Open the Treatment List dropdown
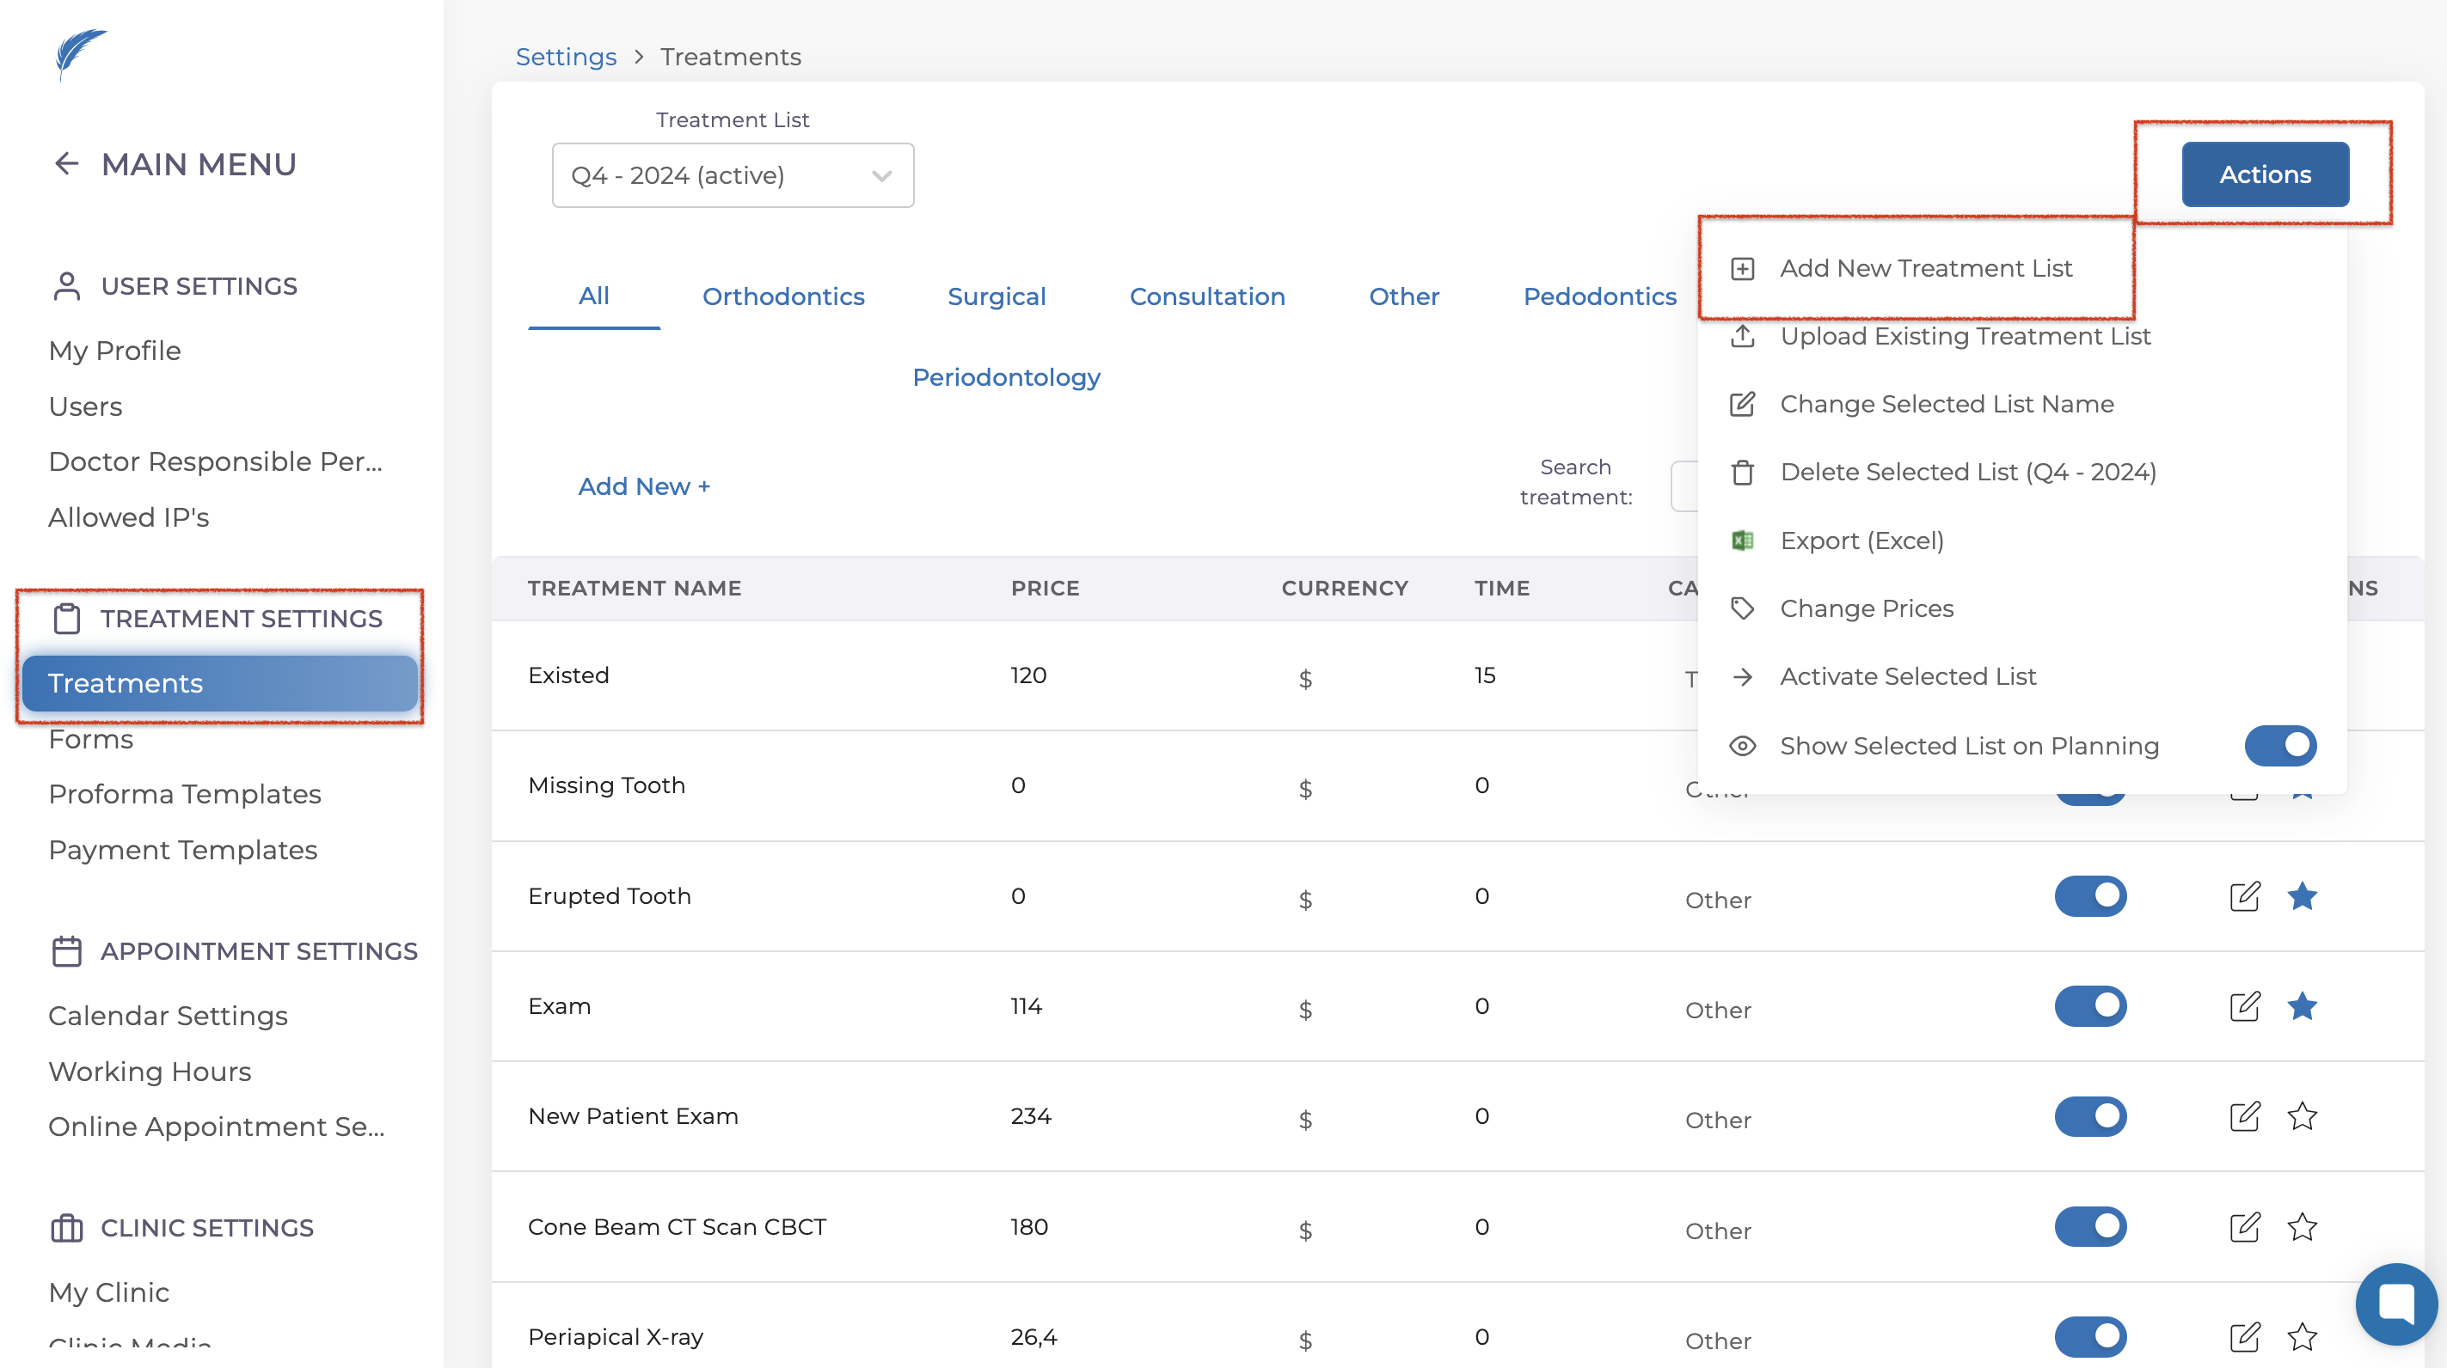Image resolution: width=2447 pixels, height=1368 pixels. click(x=733, y=175)
